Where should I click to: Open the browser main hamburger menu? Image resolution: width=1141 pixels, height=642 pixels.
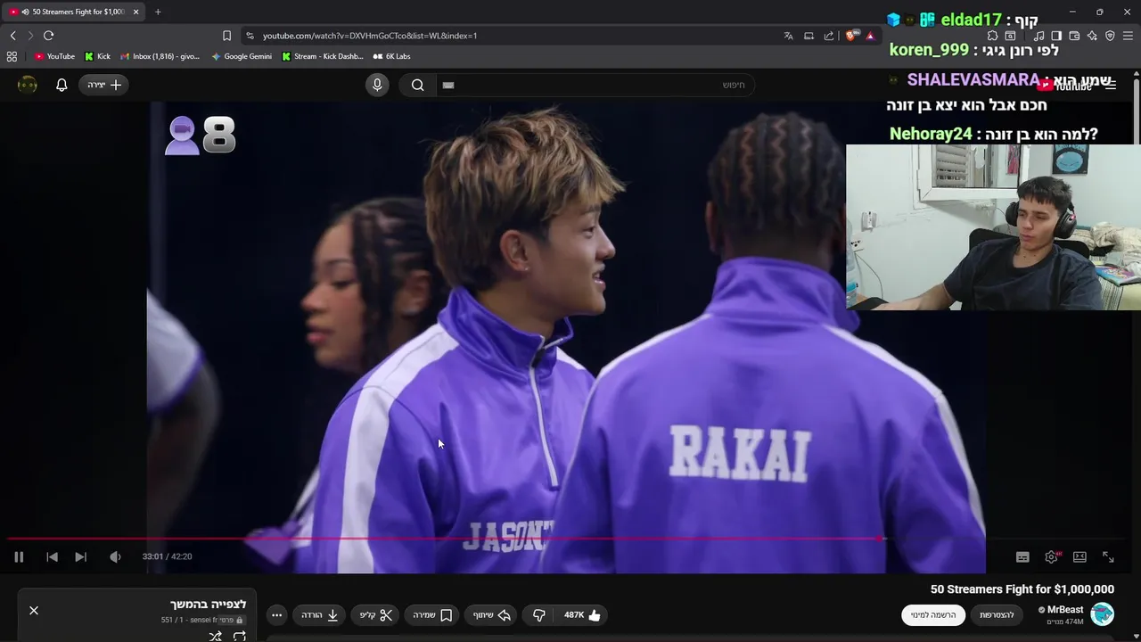(x=1128, y=36)
